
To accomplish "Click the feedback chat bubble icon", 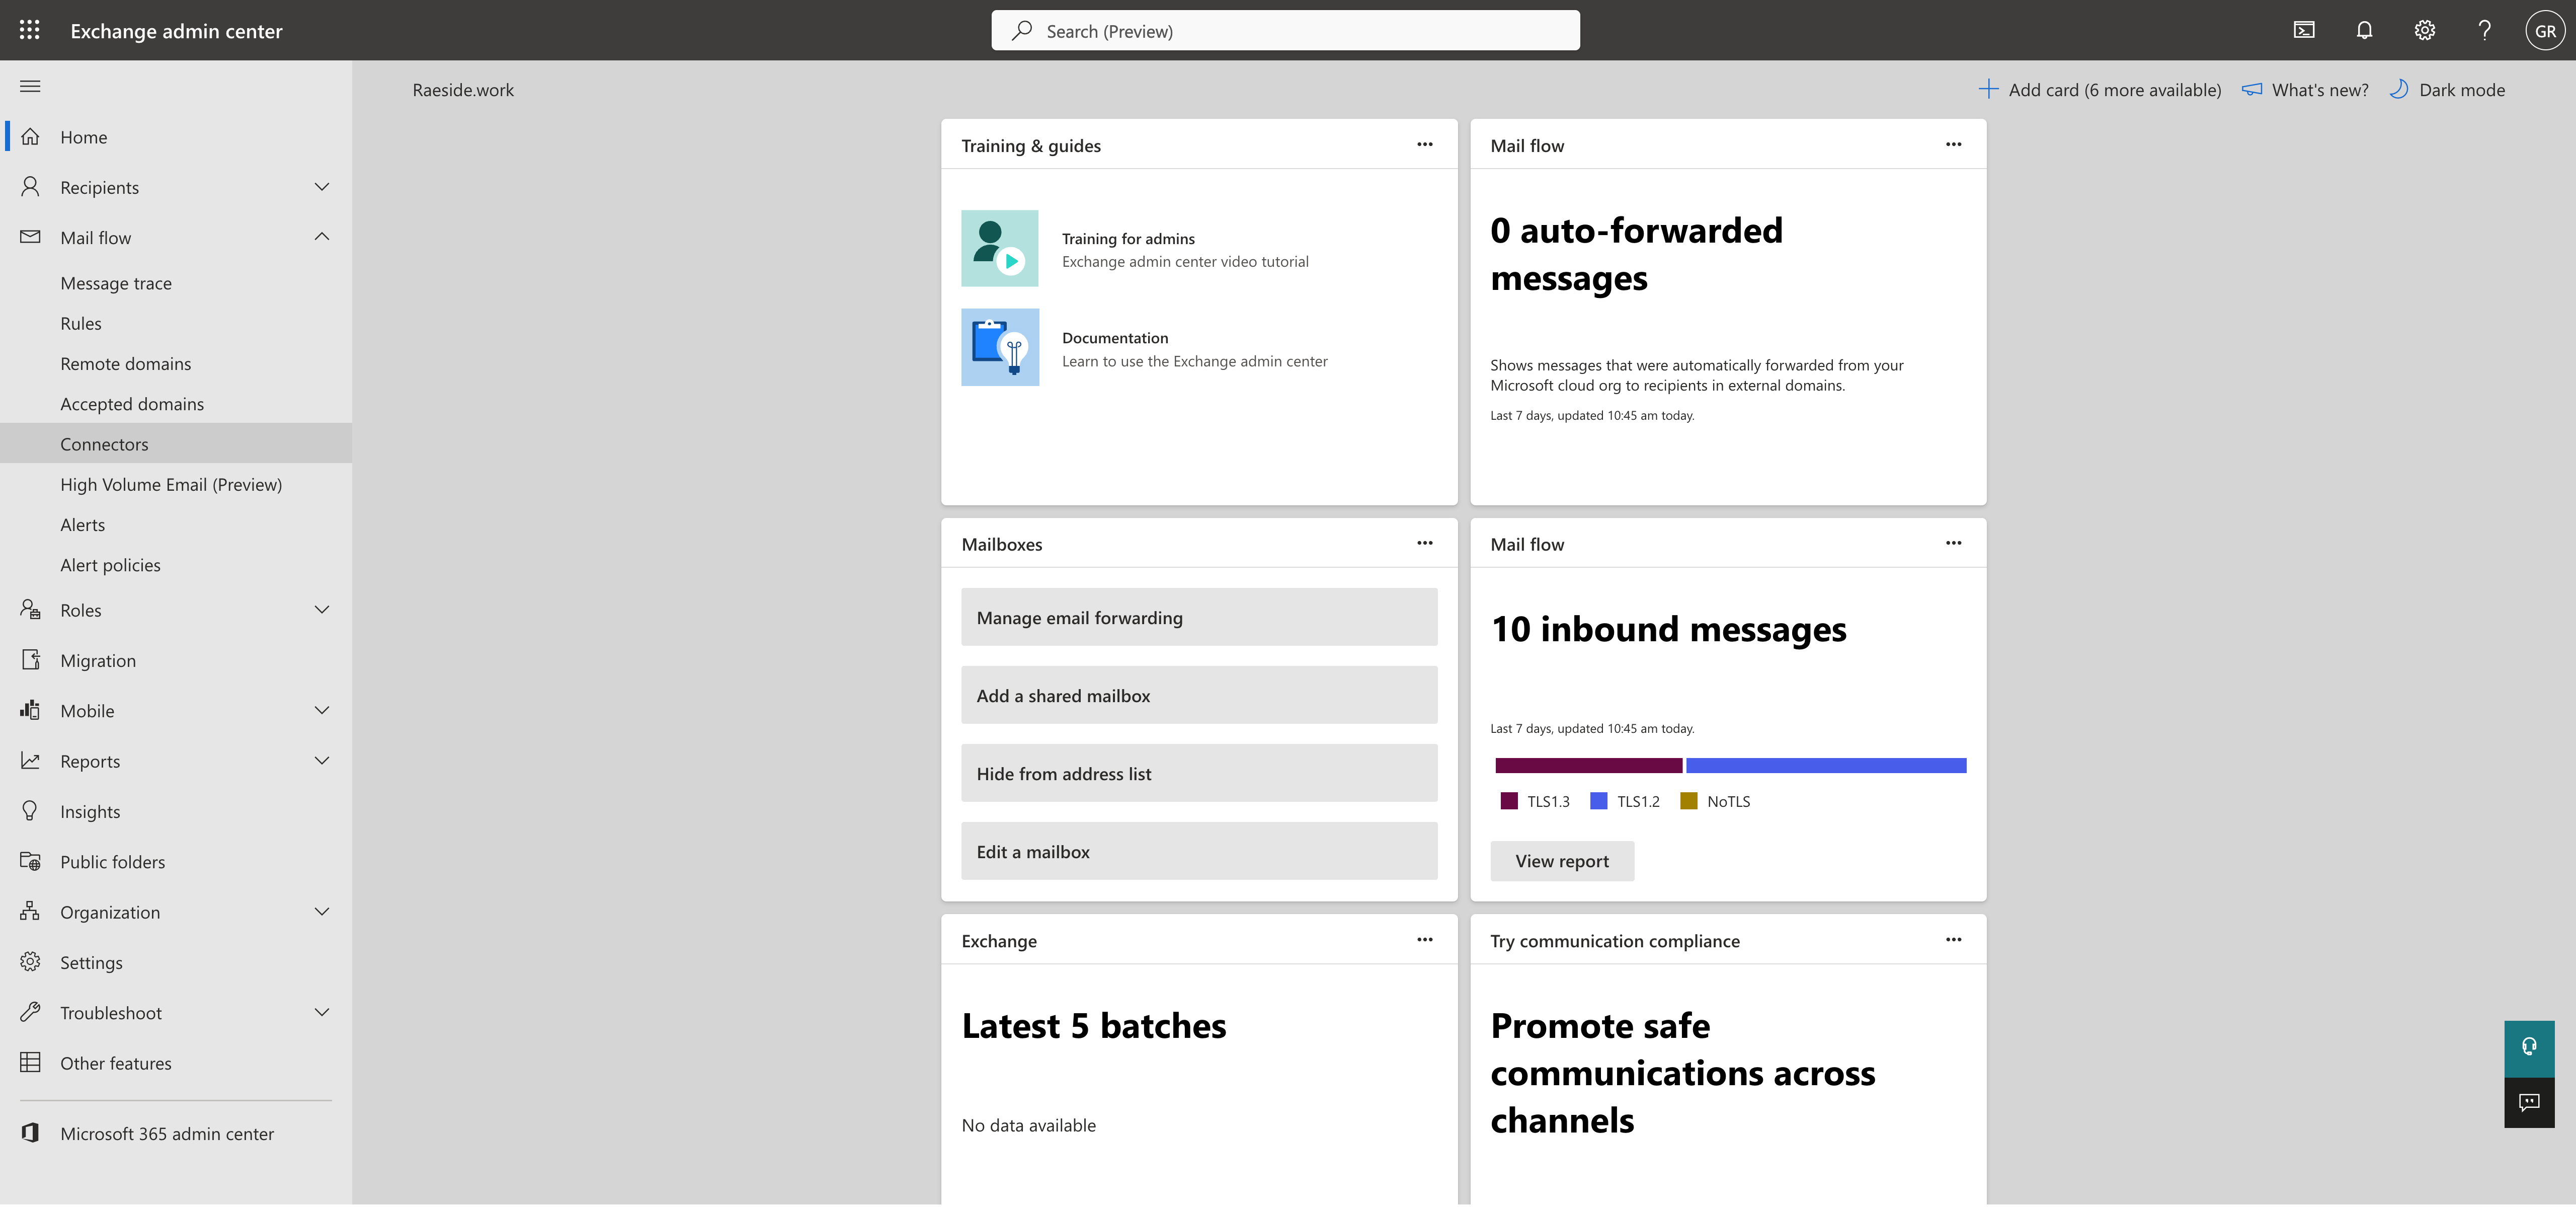I will coord(2529,1102).
